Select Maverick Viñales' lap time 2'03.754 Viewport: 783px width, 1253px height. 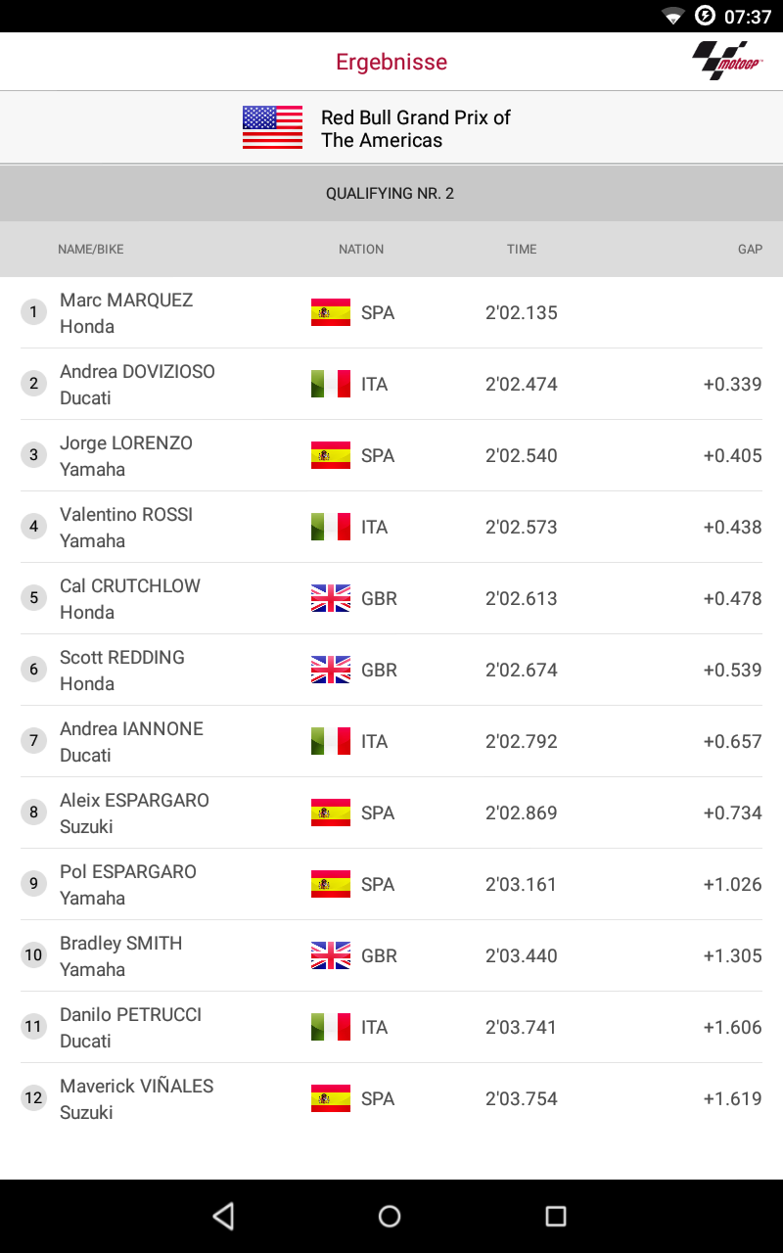[x=522, y=1098]
